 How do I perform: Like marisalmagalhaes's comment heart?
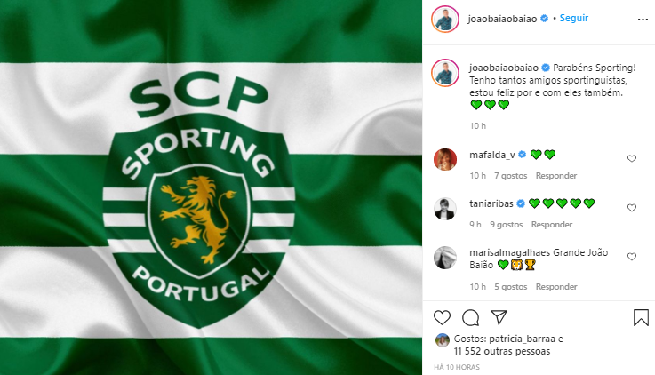[632, 257]
